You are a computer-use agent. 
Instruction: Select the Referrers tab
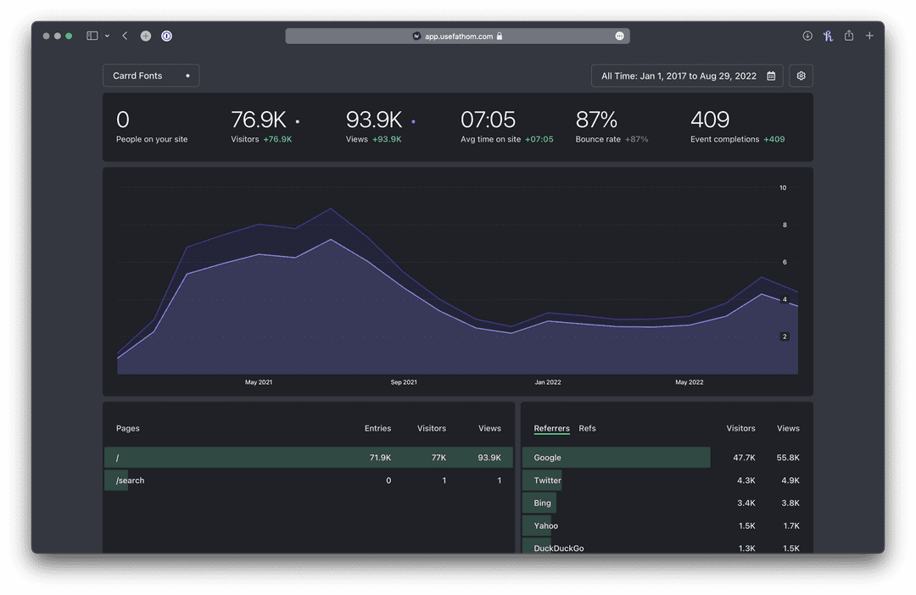pos(552,428)
